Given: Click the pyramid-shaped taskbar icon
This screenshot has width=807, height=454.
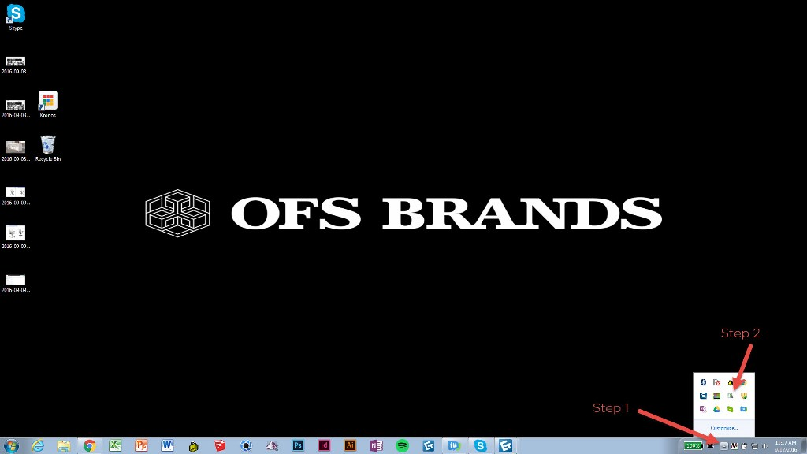Looking at the screenshot, I should (272, 446).
